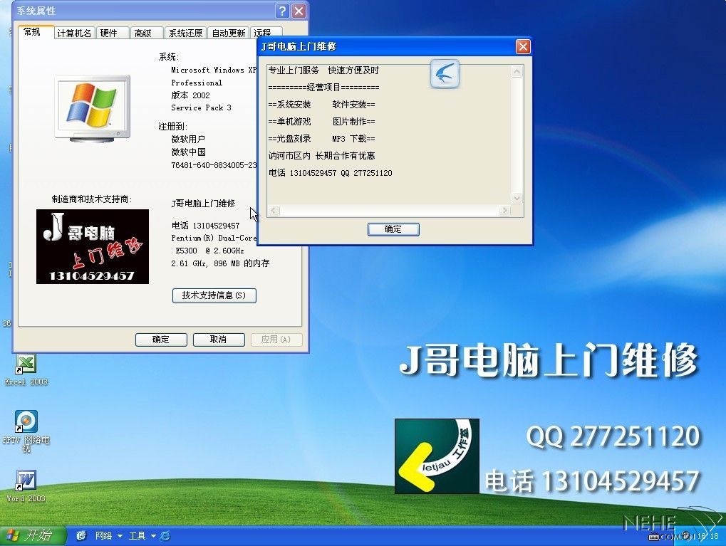Open the Excel 2003 desktop shortcut
The height and width of the screenshot is (546, 726).
click(x=26, y=369)
